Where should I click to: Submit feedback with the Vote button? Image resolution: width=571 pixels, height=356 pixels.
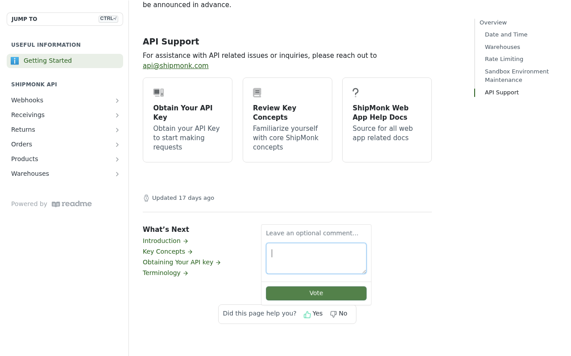tap(316, 293)
